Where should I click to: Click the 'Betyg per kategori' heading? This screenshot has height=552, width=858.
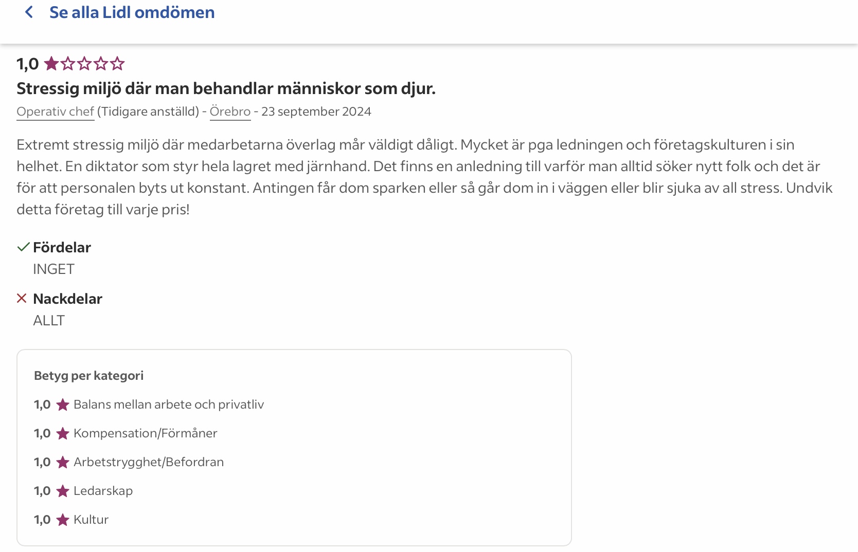click(88, 376)
